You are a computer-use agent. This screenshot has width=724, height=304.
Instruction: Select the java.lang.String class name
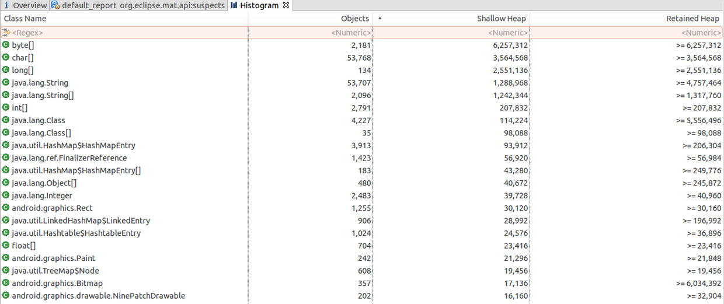click(x=40, y=83)
